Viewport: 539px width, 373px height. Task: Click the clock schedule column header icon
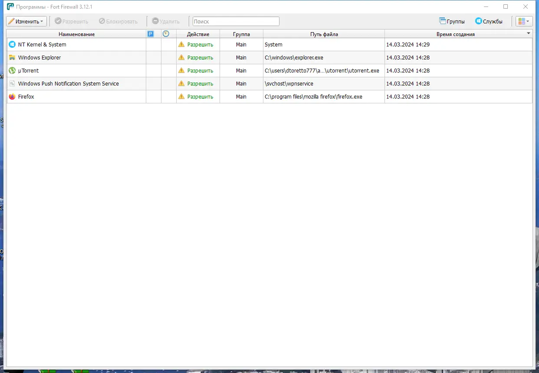(x=166, y=34)
